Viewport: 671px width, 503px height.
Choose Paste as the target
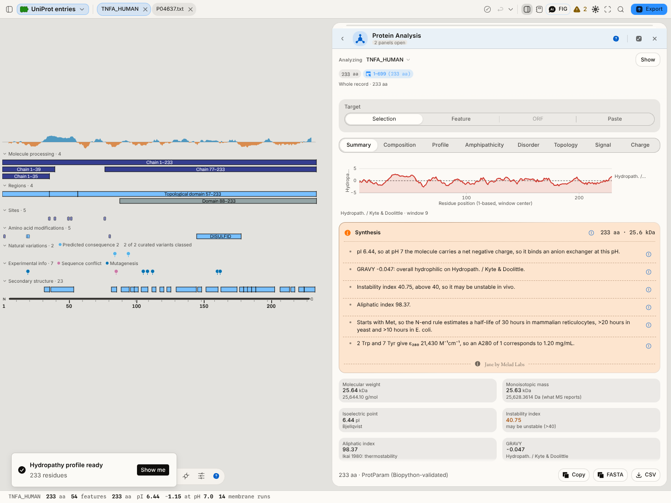(615, 119)
